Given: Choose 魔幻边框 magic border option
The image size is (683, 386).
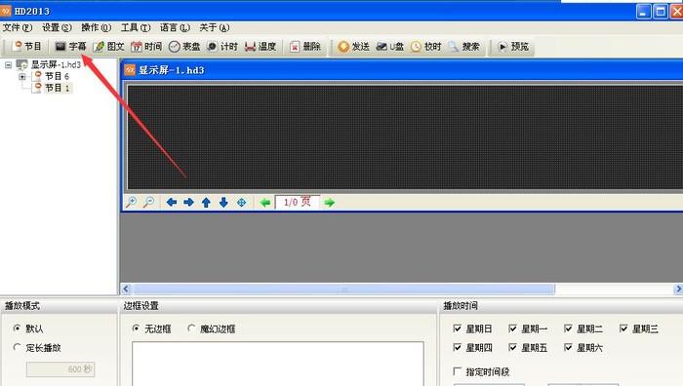Looking at the screenshot, I should 191,328.
